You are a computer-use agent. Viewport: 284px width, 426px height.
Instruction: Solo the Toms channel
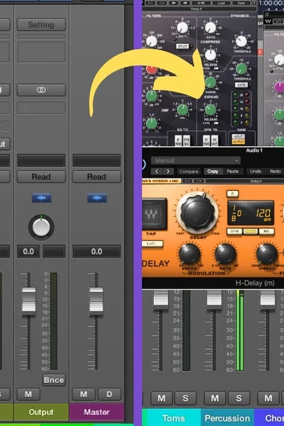(185, 398)
